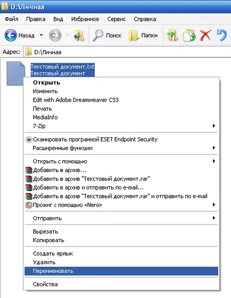Screen dimensions: 231x298
Task: Click the Поиск magnifier button
Action: click(108, 35)
